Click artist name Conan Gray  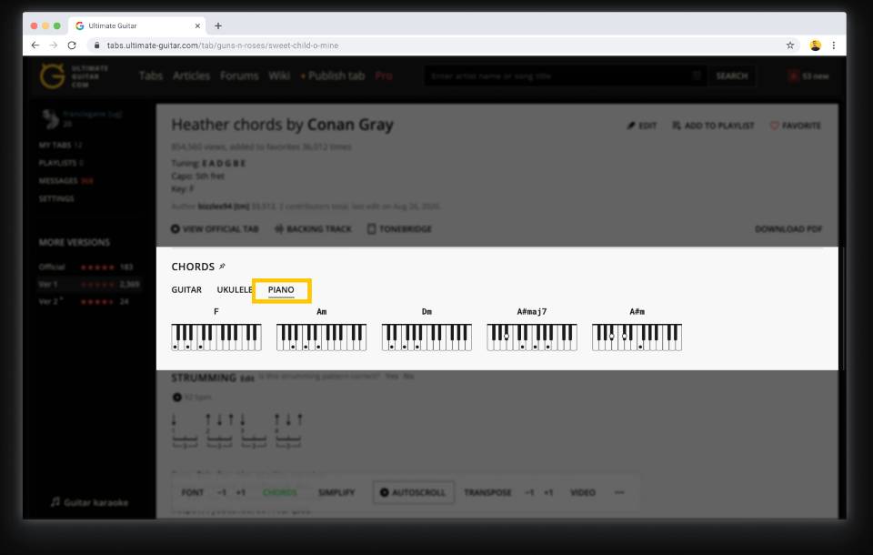click(350, 125)
